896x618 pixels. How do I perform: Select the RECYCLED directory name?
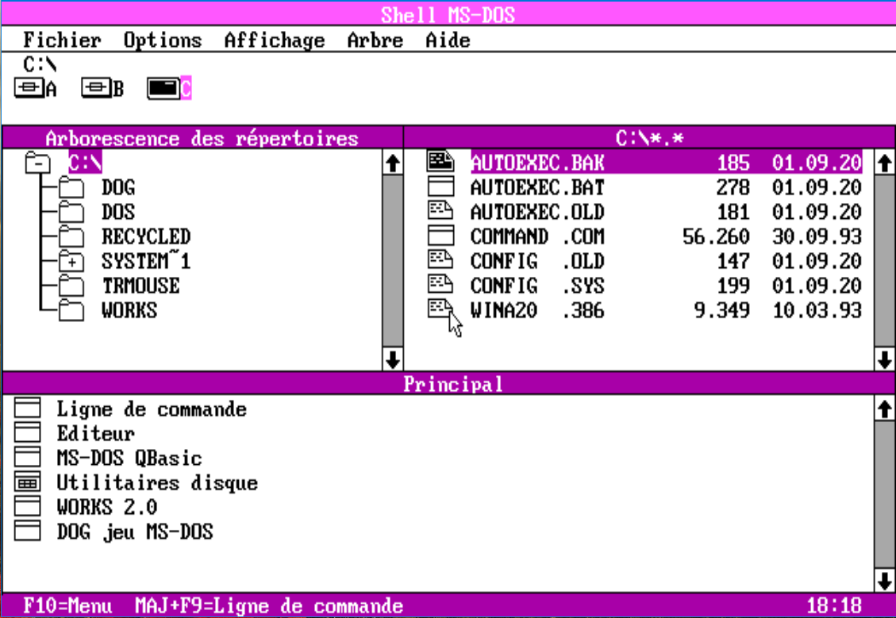[x=146, y=236]
